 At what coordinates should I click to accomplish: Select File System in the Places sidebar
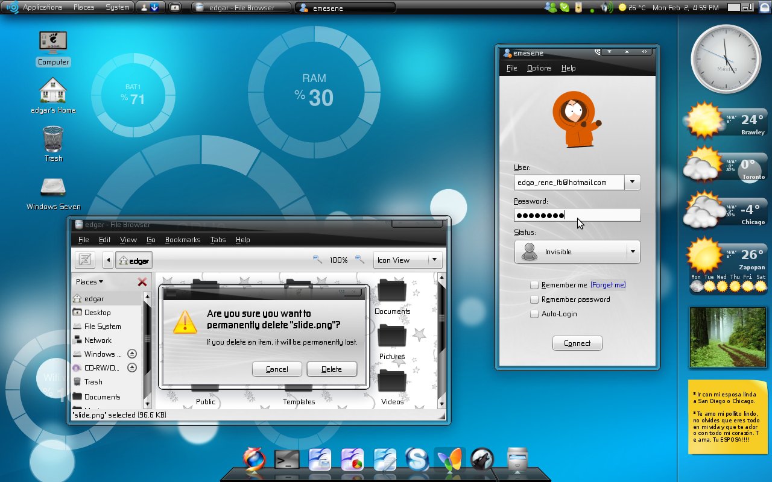coord(103,326)
